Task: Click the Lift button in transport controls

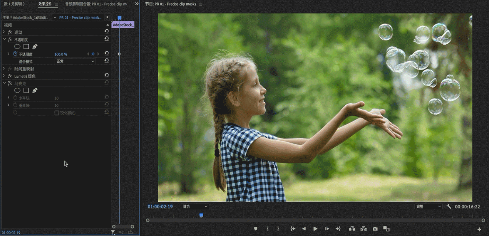Action: [x=352, y=229]
